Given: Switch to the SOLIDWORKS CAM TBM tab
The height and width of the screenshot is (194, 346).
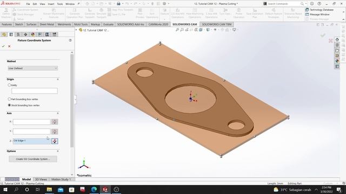Looking at the screenshot, I should [x=217, y=24].
